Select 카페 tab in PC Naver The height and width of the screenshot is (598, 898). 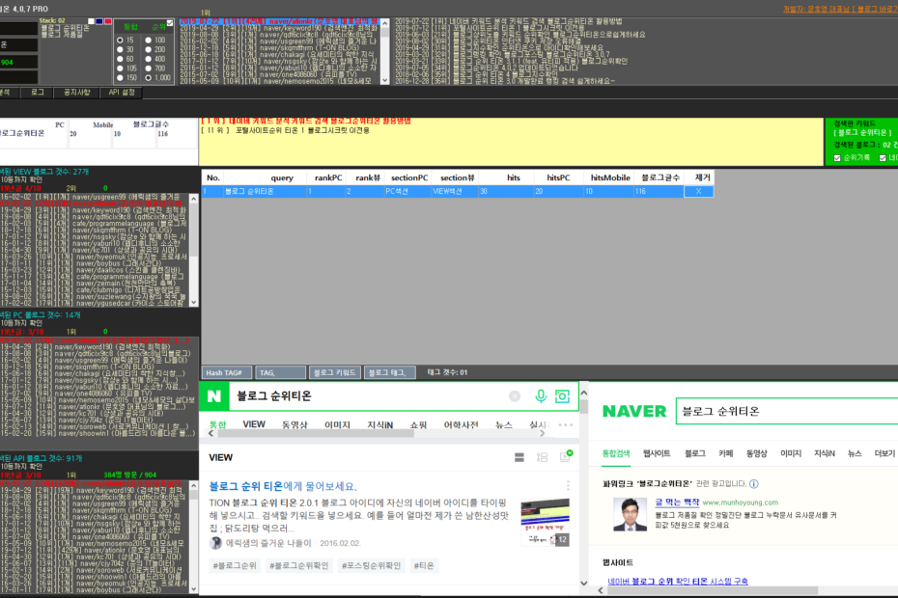[725, 453]
